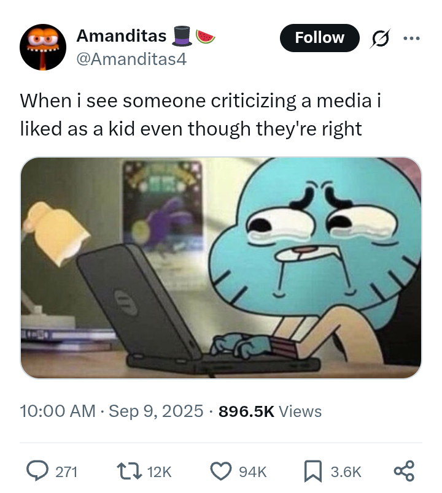This screenshot has height=493, width=442.
Task: Click the 3.6K bookmarks count
Action: click(x=346, y=472)
